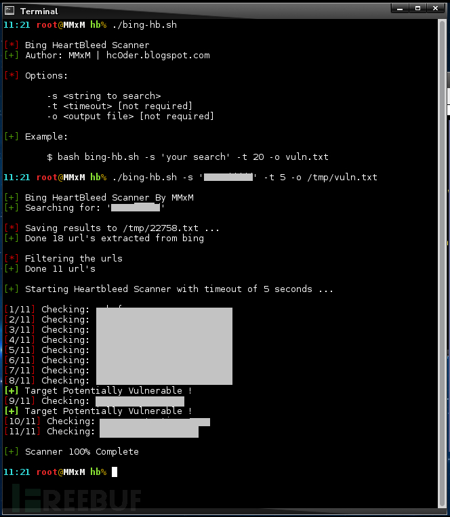Click the 'Searching for:' line
This screenshot has height=517, width=450.
[85, 208]
